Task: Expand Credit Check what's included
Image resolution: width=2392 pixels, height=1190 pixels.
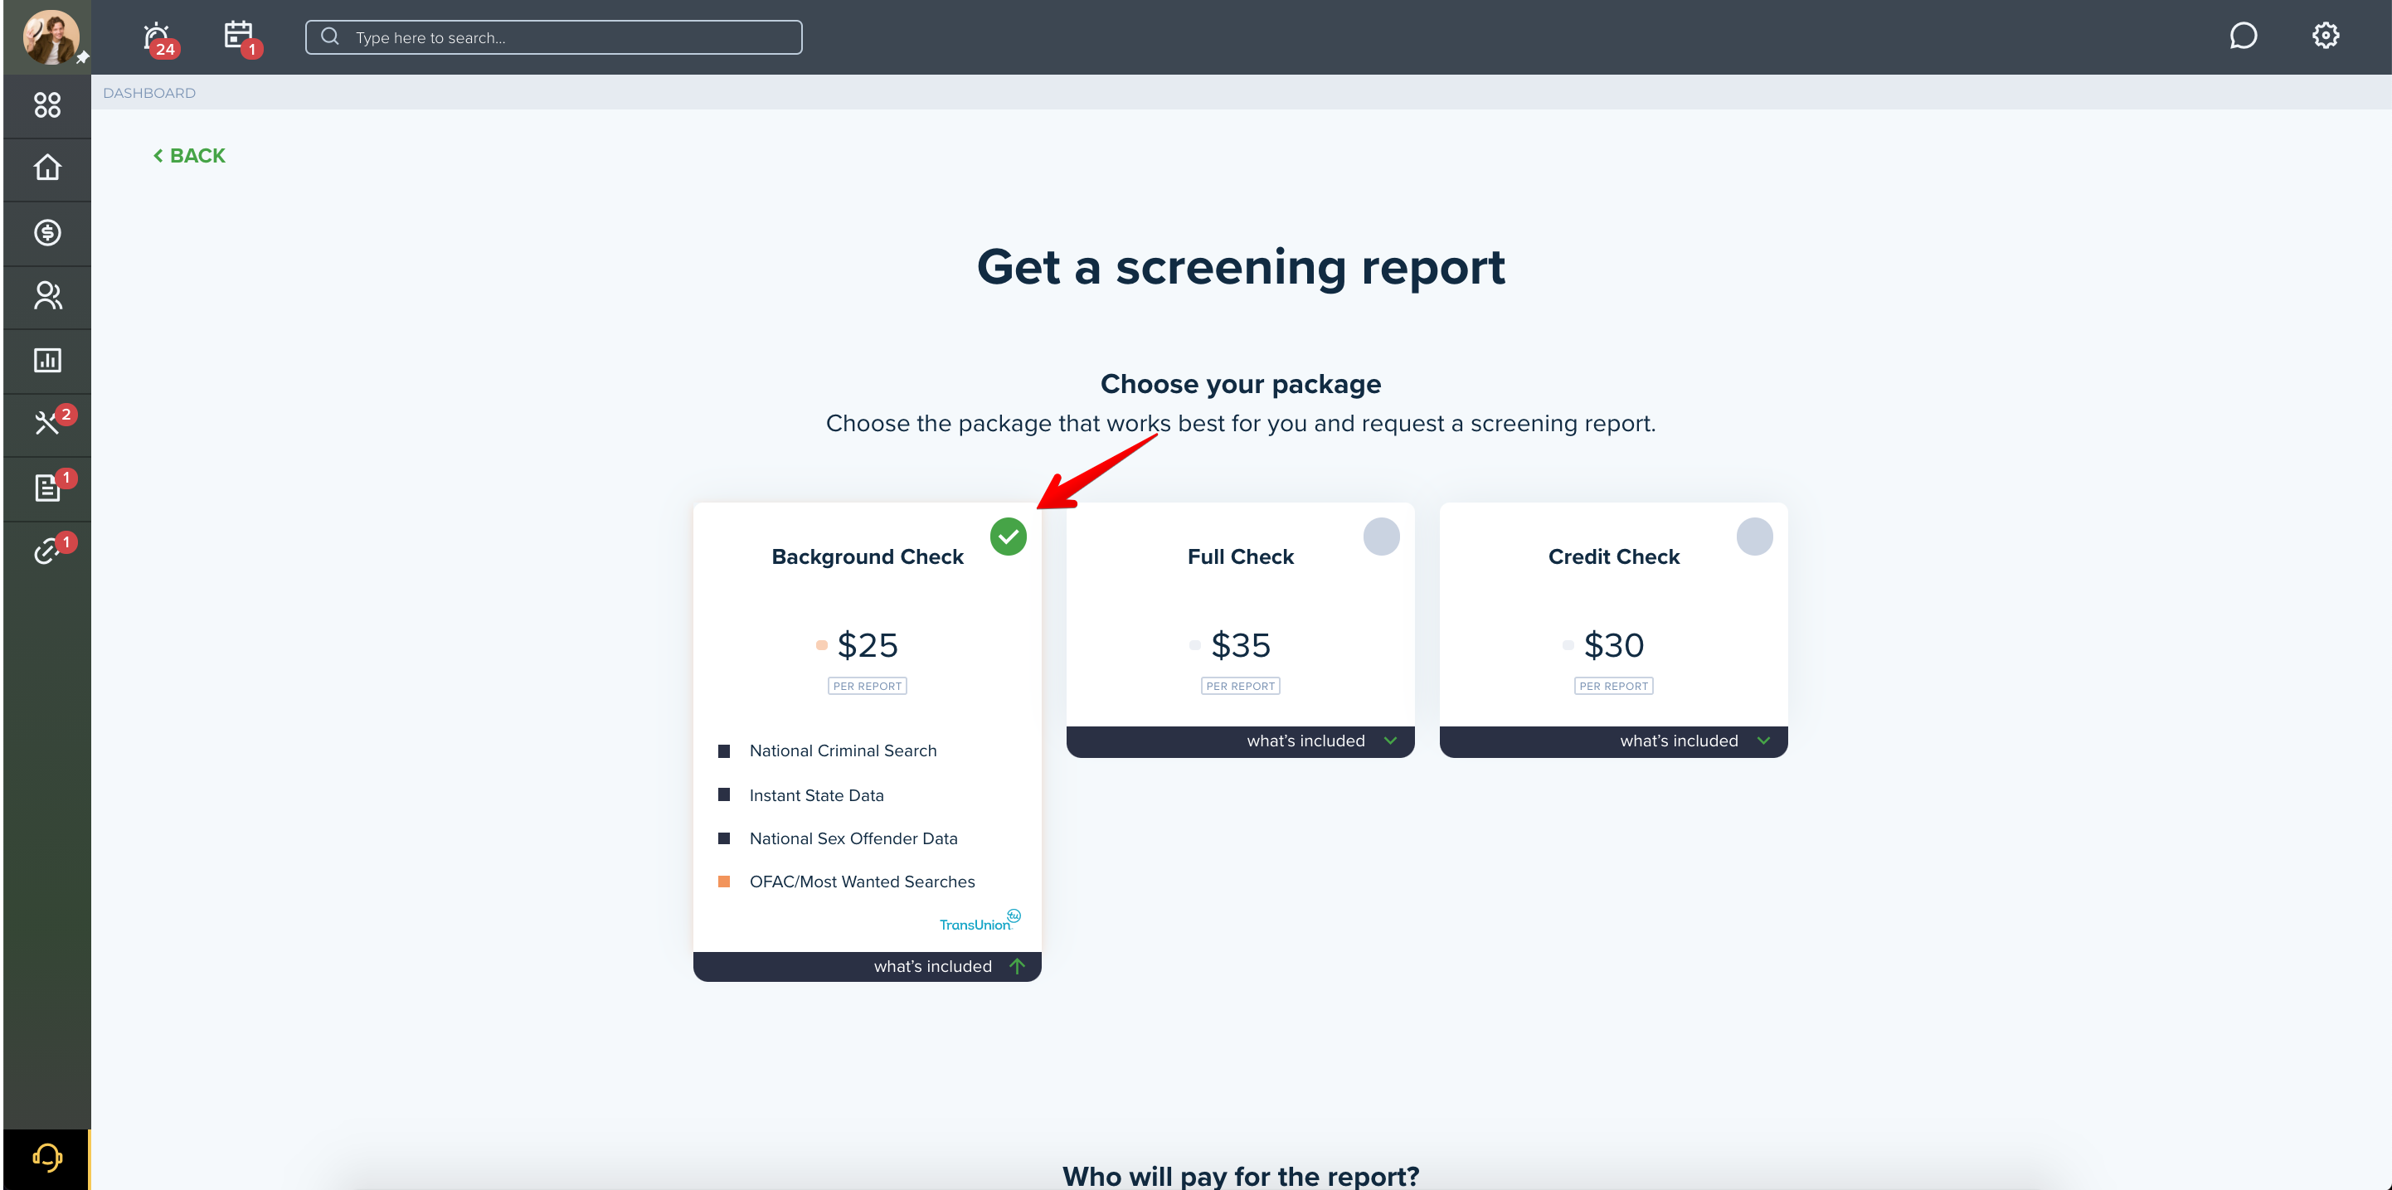Action: pyautogui.click(x=1614, y=741)
